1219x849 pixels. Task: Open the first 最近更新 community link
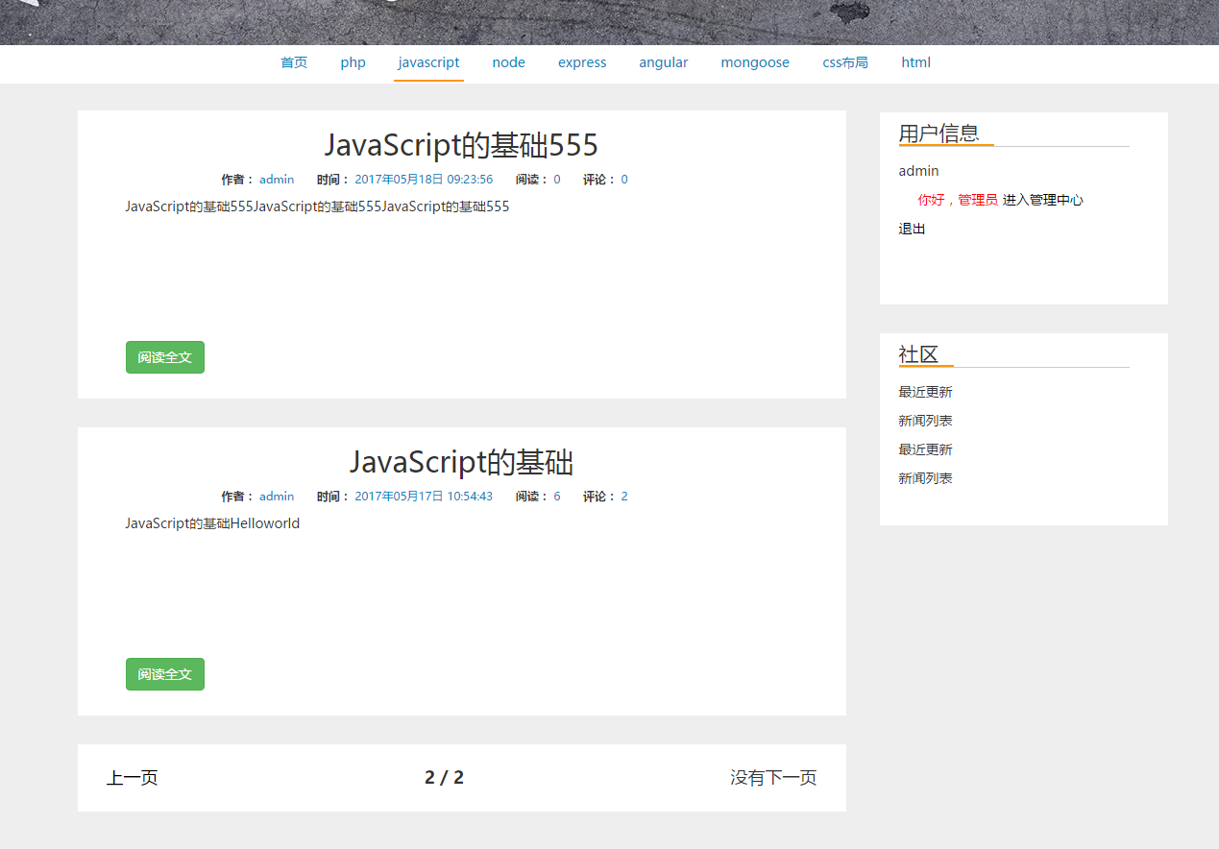pos(925,392)
